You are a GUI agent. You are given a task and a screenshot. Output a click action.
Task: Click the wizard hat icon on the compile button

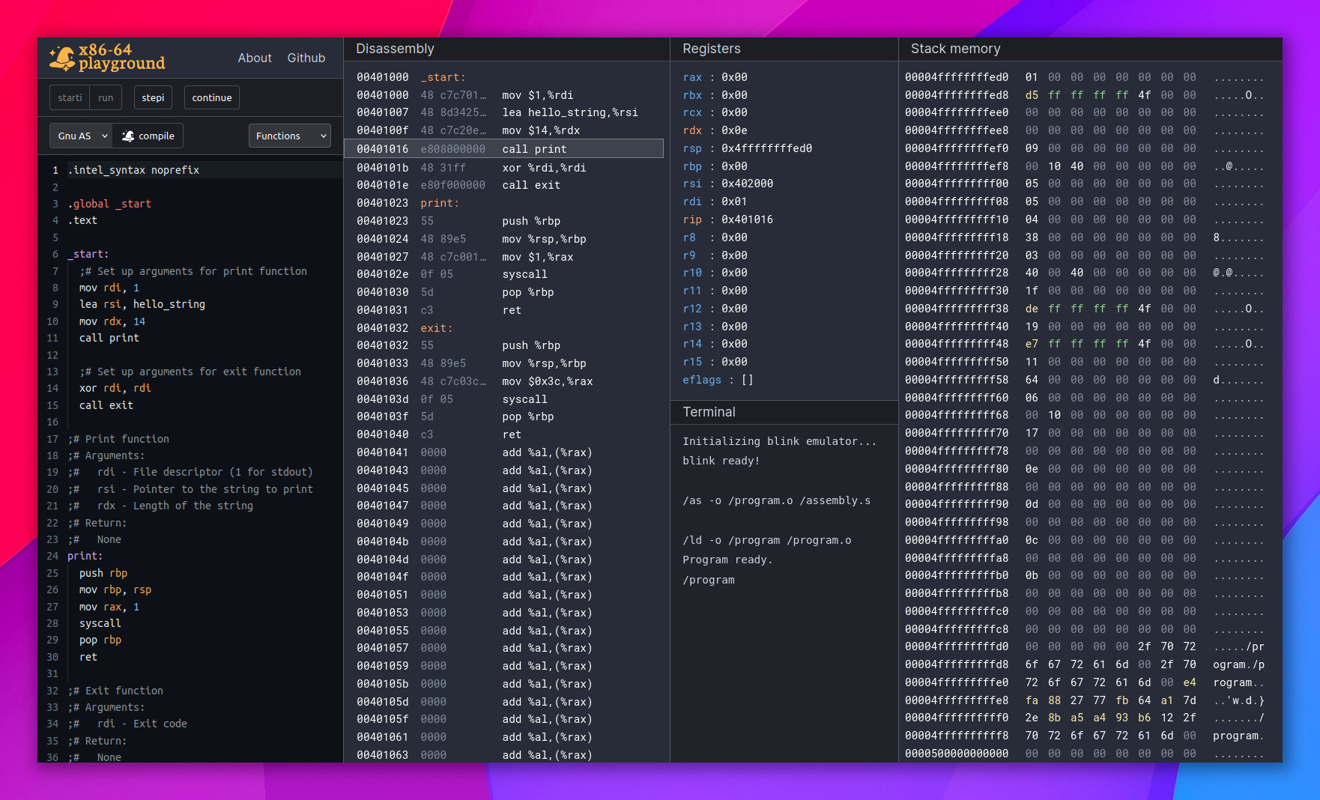coord(129,136)
